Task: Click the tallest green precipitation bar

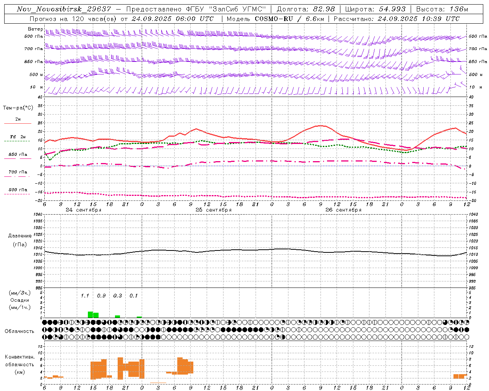Action: 91,315
